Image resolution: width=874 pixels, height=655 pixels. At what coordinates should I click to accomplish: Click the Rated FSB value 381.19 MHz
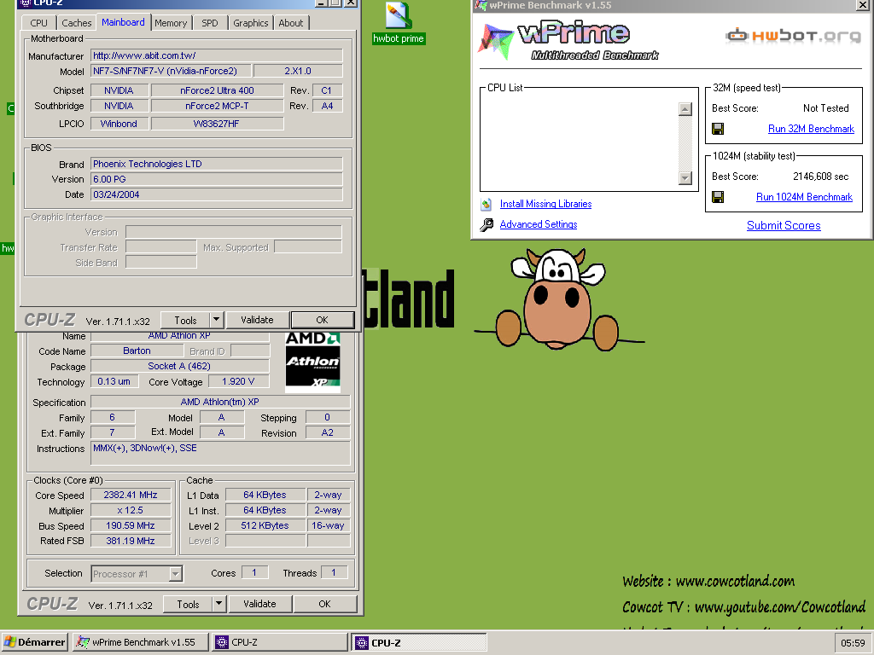pyautogui.click(x=131, y=540)
